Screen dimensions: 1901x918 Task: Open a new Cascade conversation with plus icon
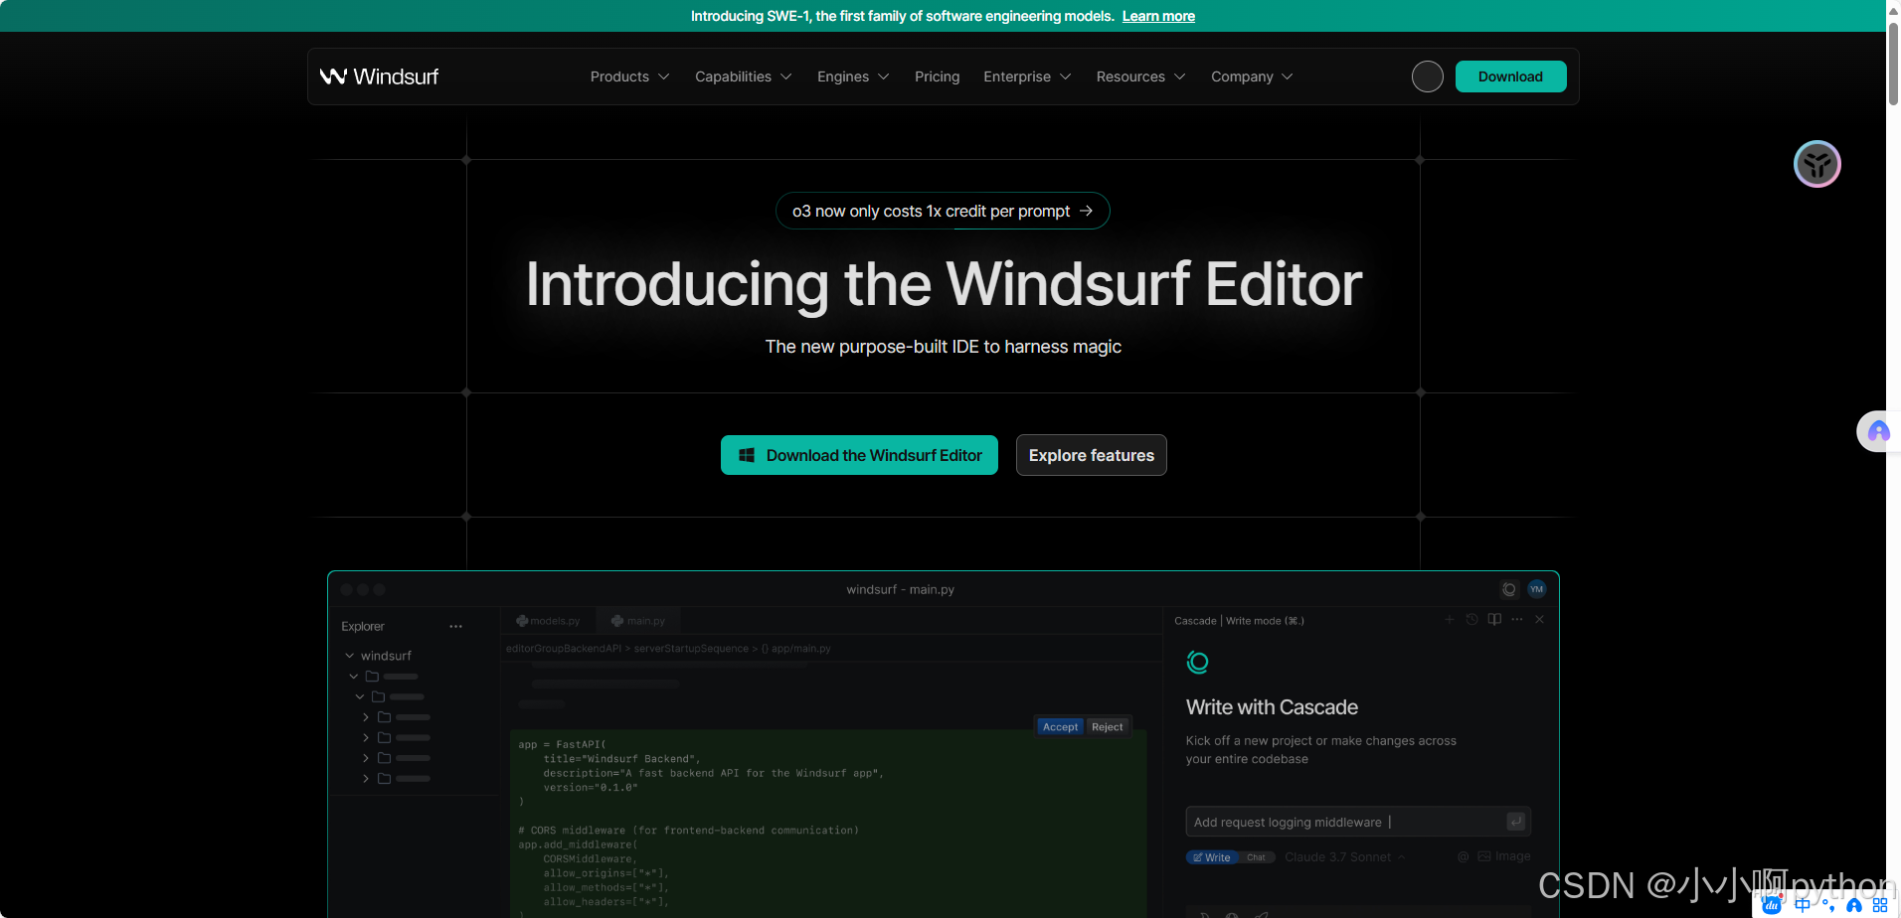click(x=1449, y=619)
